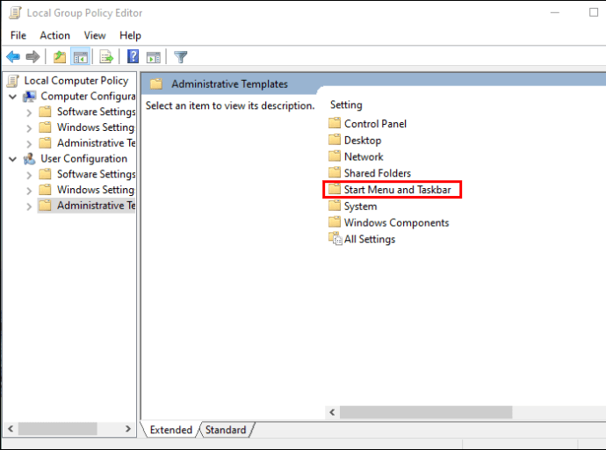This screenshot has width=606, height=450.
Task: Expand Administrative Templates under Computer Configuration
Action: coord(29,144)
